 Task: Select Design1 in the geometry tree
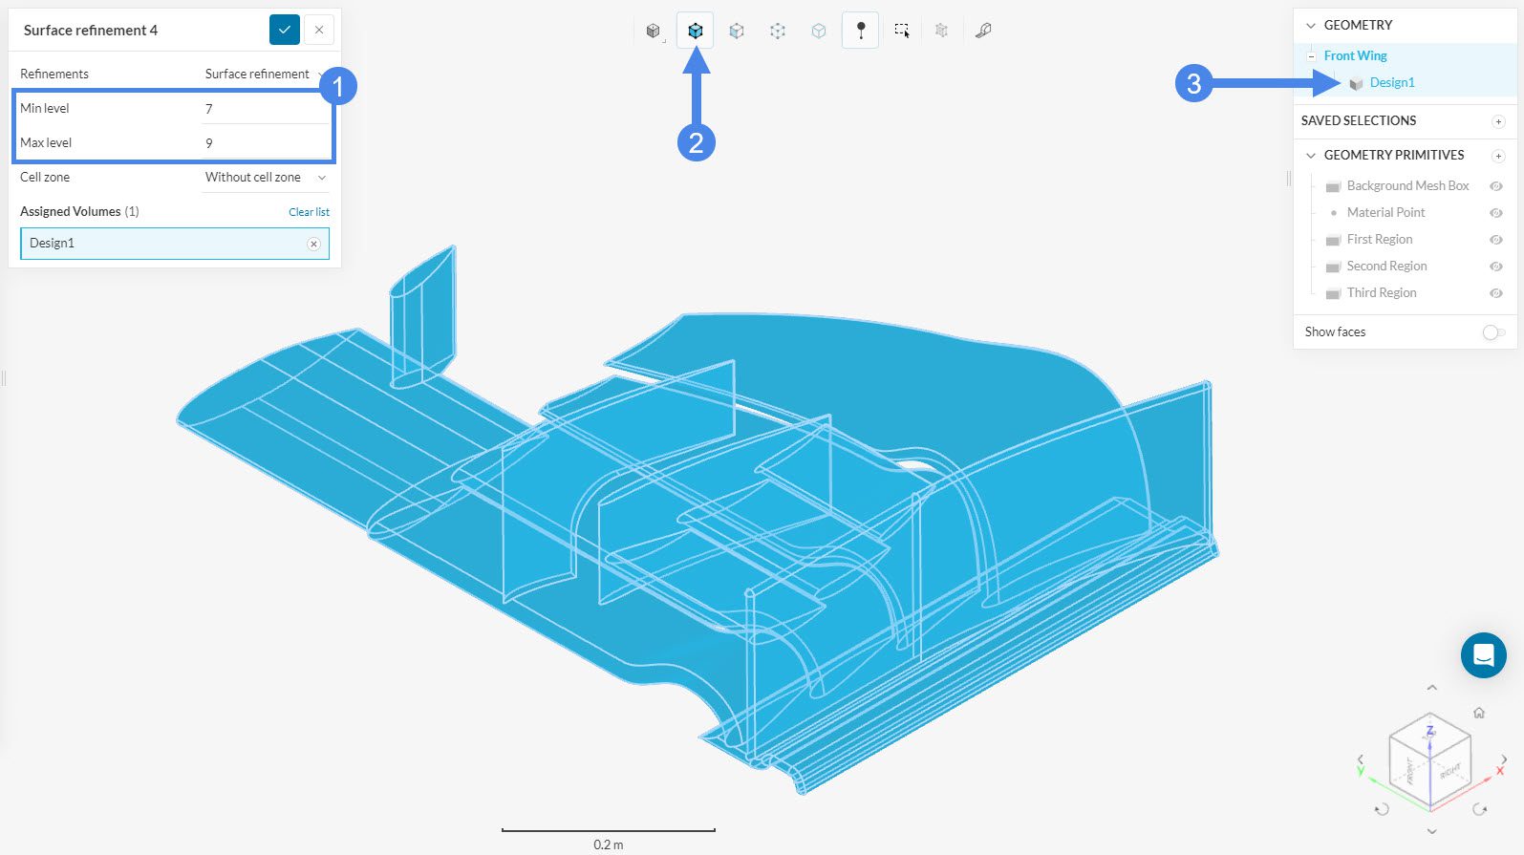tap(1391, 83)
